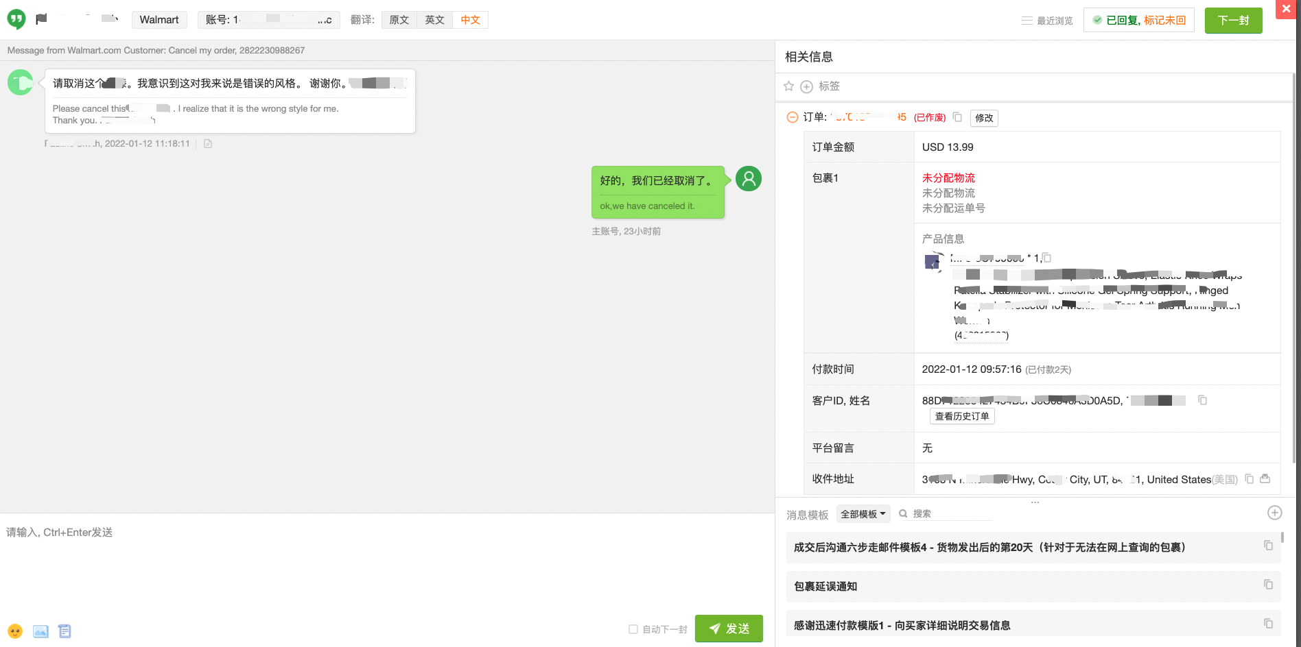
Task: Open the 全部模板 dropdown
Action: [x=863, y=513]
